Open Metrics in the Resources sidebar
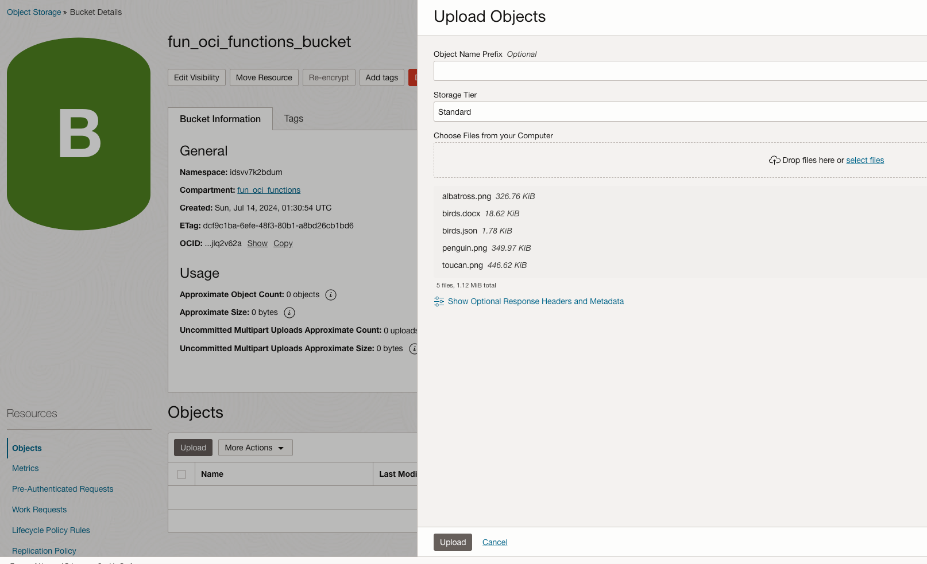Image resolution: width=927 pixels, height=564 pixels. (25, 469)
